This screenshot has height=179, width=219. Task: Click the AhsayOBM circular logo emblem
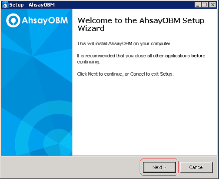click(13, 20)
